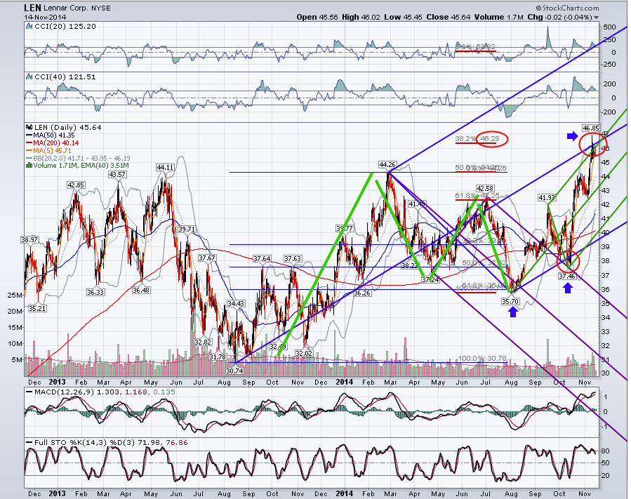
Task: Click the 38.2% 46.28 Fibonacci label
Action: click(477, 139)
